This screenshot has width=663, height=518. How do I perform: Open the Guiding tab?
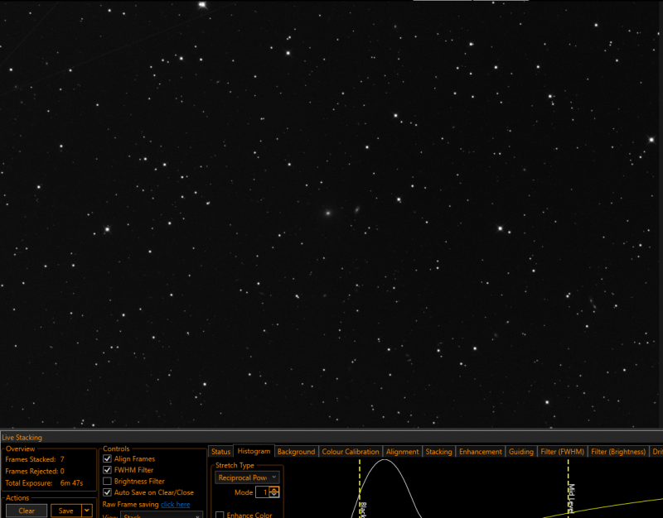click(521, 451)
